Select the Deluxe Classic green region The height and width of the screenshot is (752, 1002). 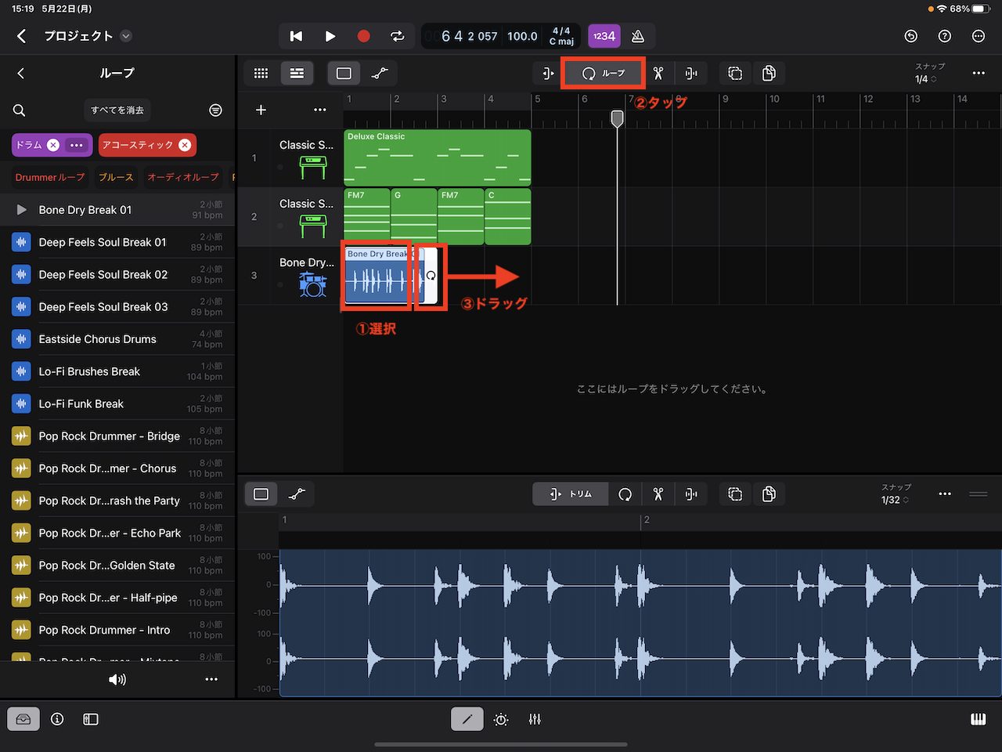point(438,157)
